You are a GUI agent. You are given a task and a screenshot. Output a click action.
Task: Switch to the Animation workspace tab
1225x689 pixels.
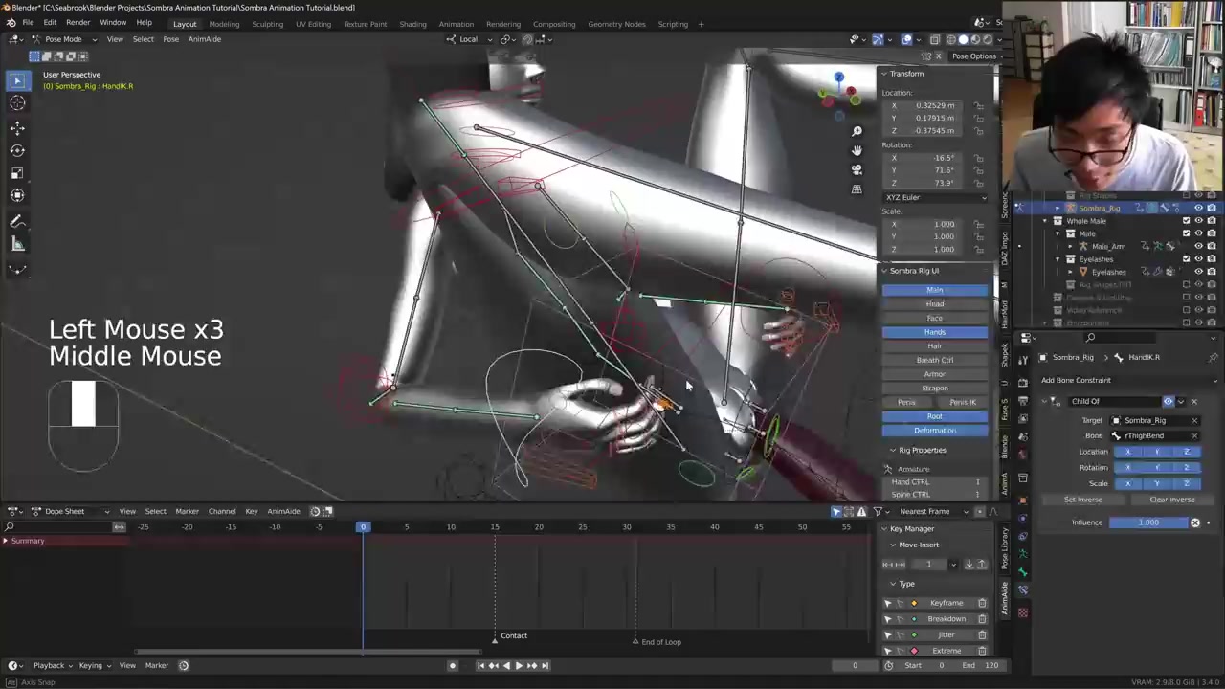(456, 24)
